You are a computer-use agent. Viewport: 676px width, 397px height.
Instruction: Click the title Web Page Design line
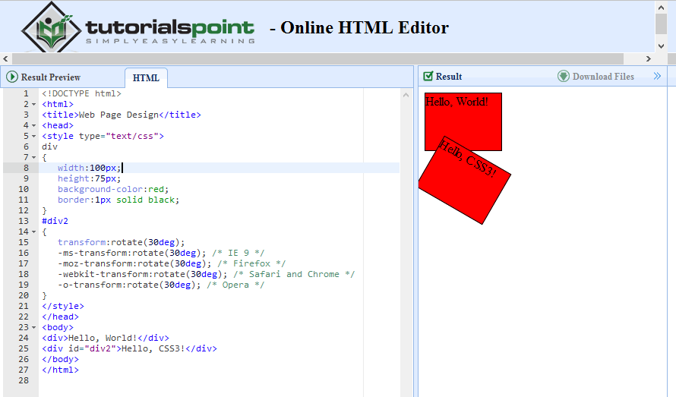point(121,115)
